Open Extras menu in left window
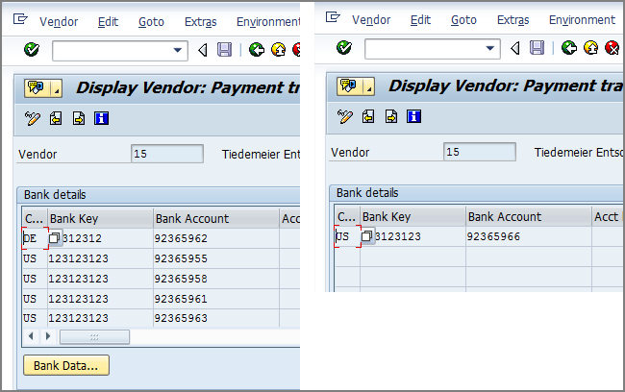 tap(201, 21)
